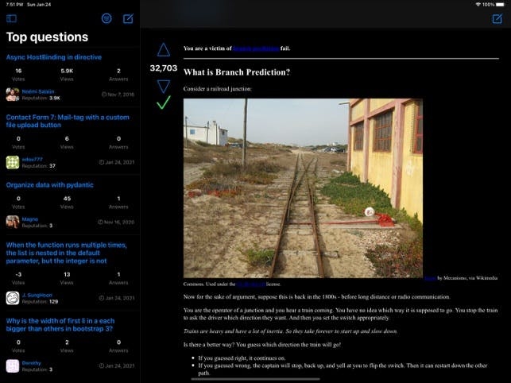511x383 pixels.
Task: Open the user name above 'Reputation: 37'
Action: pyautogui.click(x=33, y=160)
